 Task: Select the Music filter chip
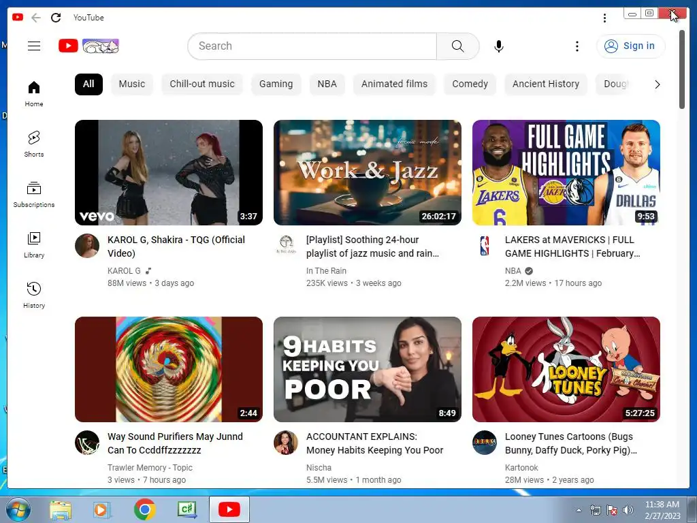point(132,84)
